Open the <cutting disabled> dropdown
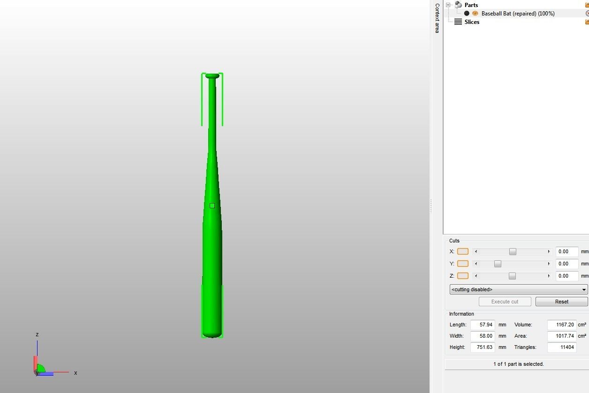Viewport: 589px width, 393px height. [519, 289]
